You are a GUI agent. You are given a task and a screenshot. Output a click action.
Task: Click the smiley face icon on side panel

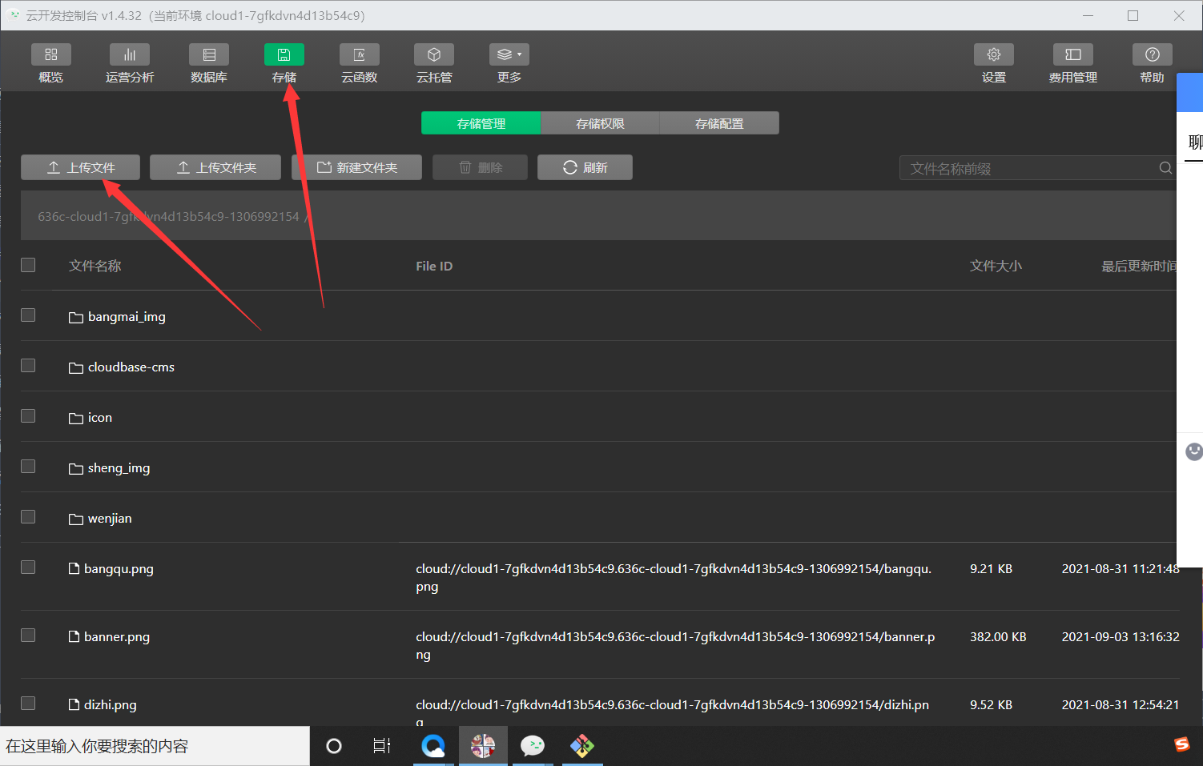pos(1194,451)
